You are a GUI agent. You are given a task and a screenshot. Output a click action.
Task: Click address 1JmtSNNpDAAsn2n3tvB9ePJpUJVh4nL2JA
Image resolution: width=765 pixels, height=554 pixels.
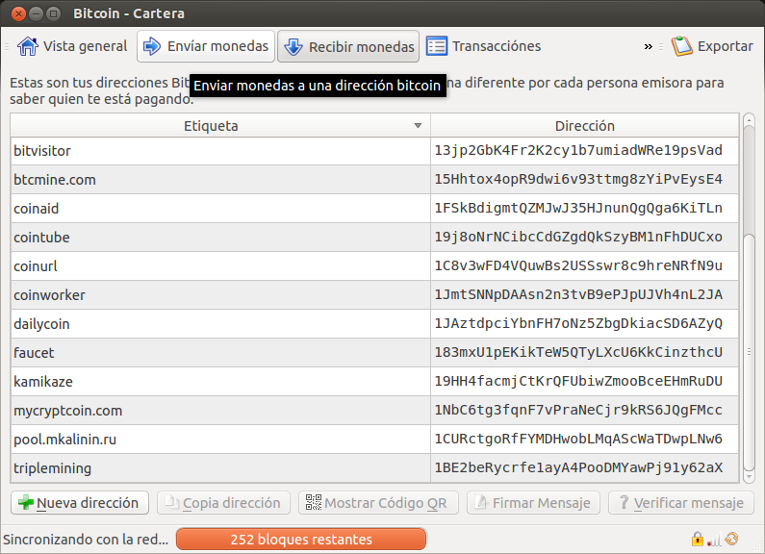click(578, 294)
